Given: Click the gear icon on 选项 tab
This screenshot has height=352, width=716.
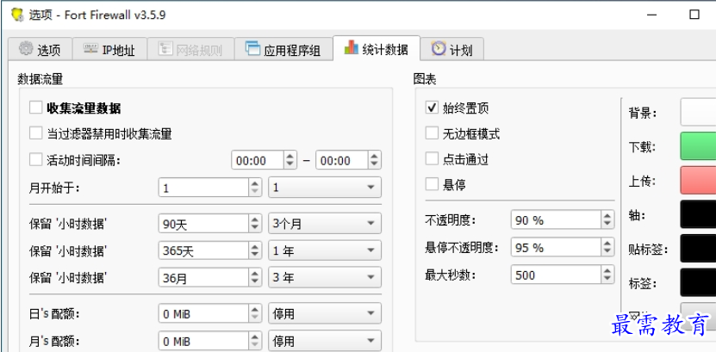Looking at the screenshot, I should click(26, 50).
